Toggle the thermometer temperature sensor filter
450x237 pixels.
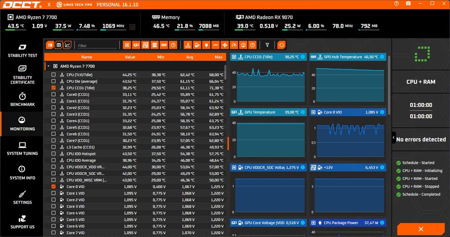[187, 45]
